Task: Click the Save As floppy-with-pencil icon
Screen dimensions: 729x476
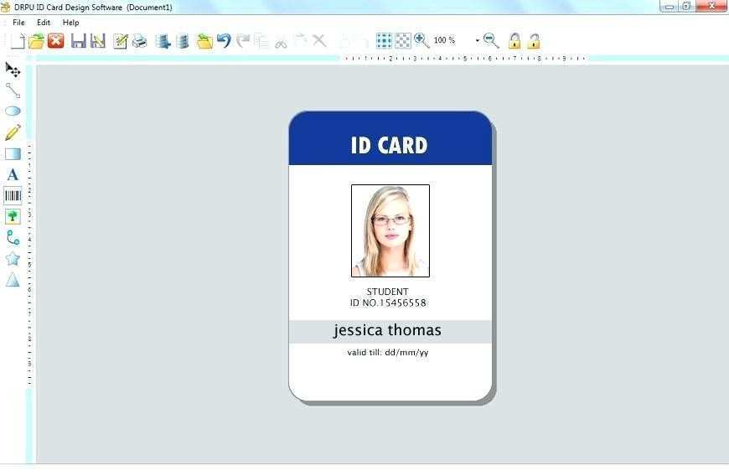Action: click(x=98, y=41)
